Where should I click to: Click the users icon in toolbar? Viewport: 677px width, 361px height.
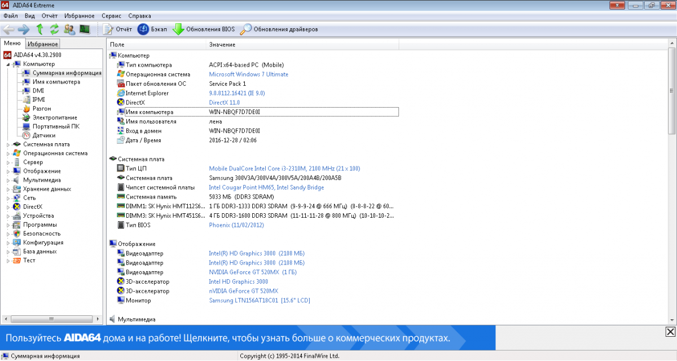(x=69, y=29)
